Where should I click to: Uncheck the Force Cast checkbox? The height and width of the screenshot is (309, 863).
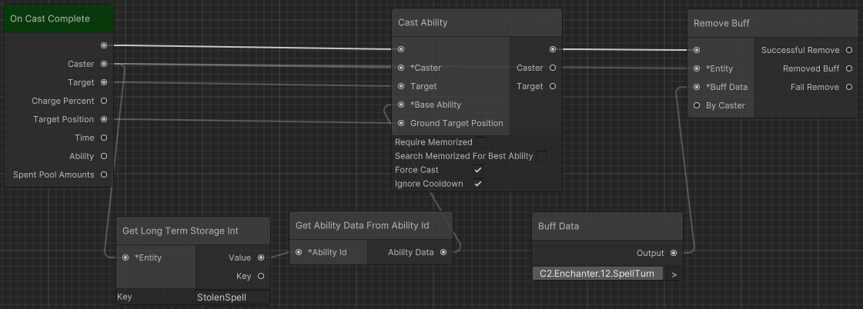(x=478, y=170)
